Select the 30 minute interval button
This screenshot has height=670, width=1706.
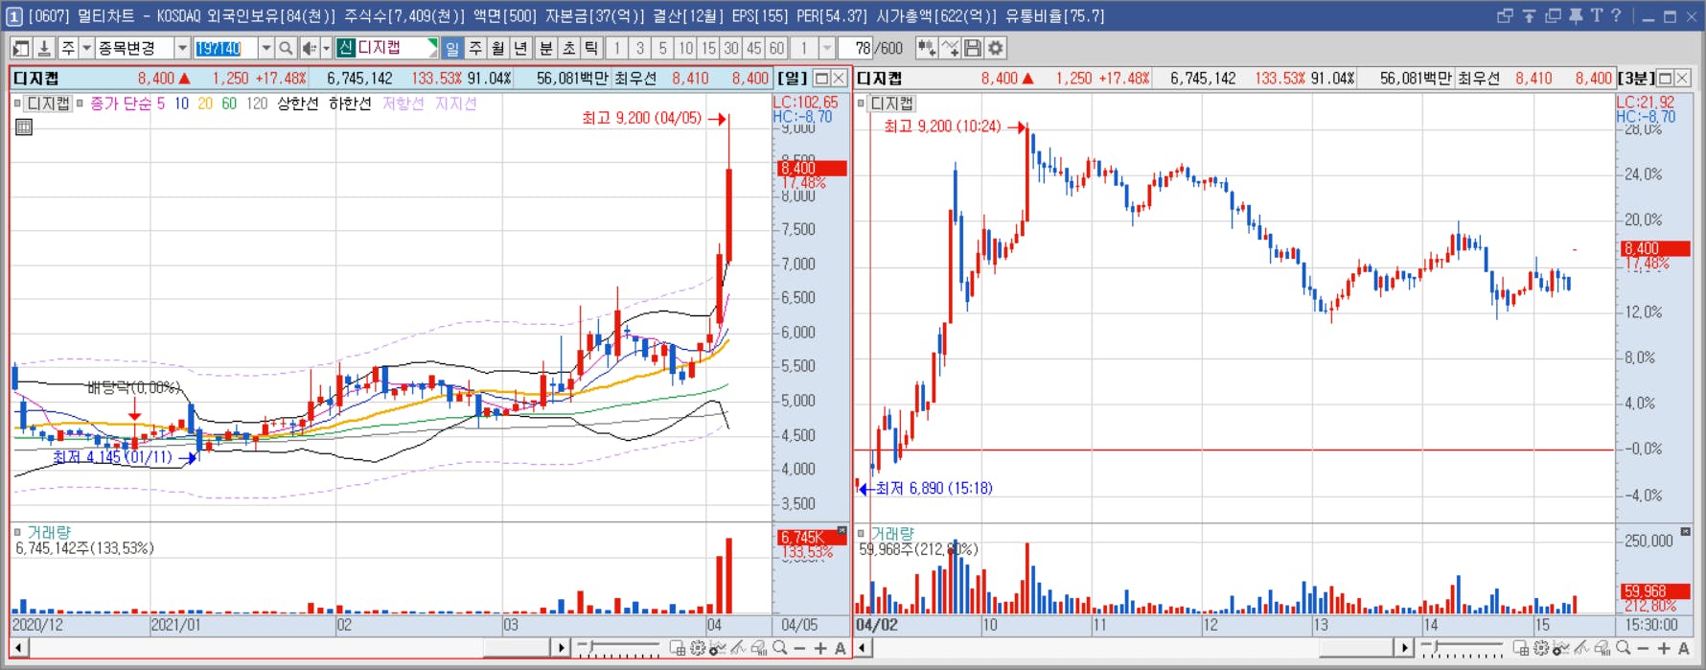click(731, 48)
